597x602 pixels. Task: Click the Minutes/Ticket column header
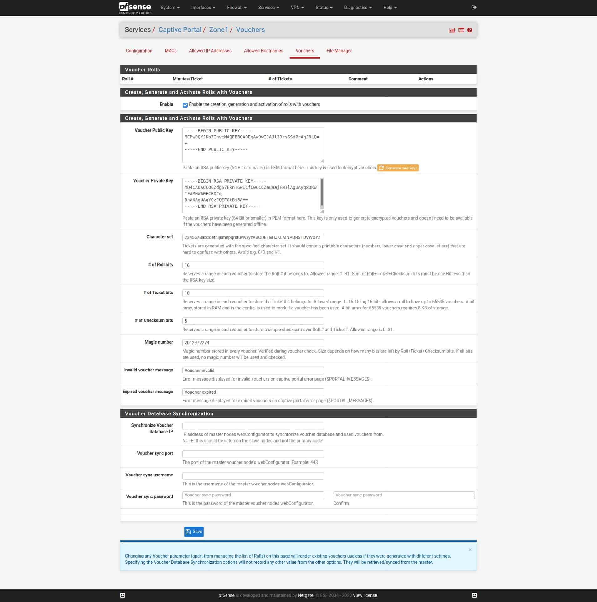coord(187,79)
